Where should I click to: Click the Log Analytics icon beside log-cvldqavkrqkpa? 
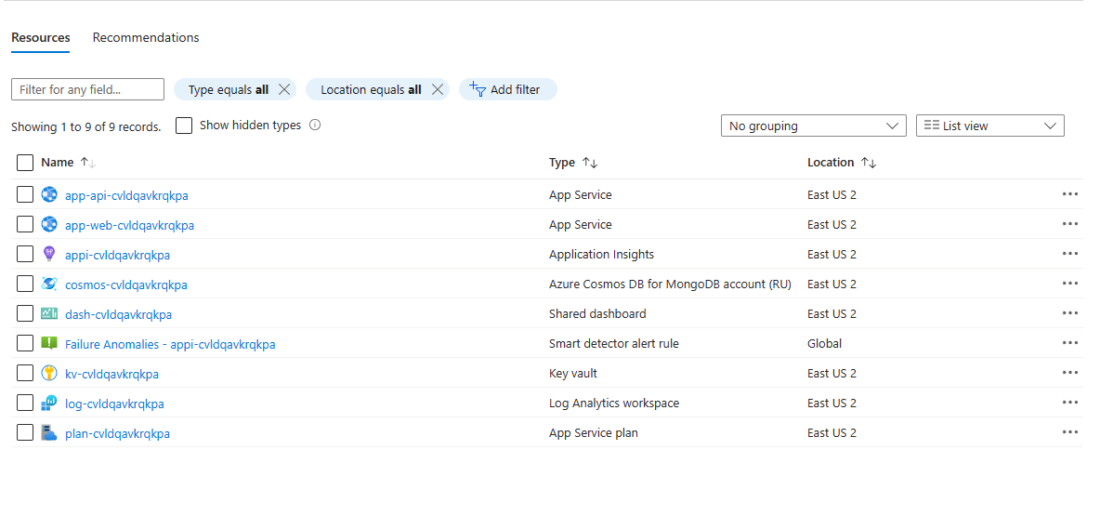pos(49,403)
